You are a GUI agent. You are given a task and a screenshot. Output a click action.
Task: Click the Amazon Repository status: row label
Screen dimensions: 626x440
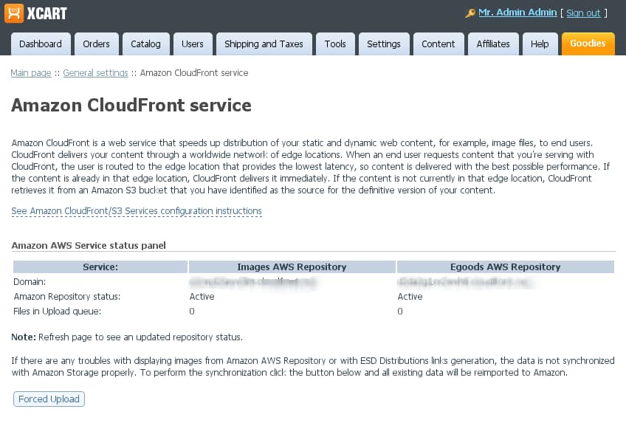(67, 297)
